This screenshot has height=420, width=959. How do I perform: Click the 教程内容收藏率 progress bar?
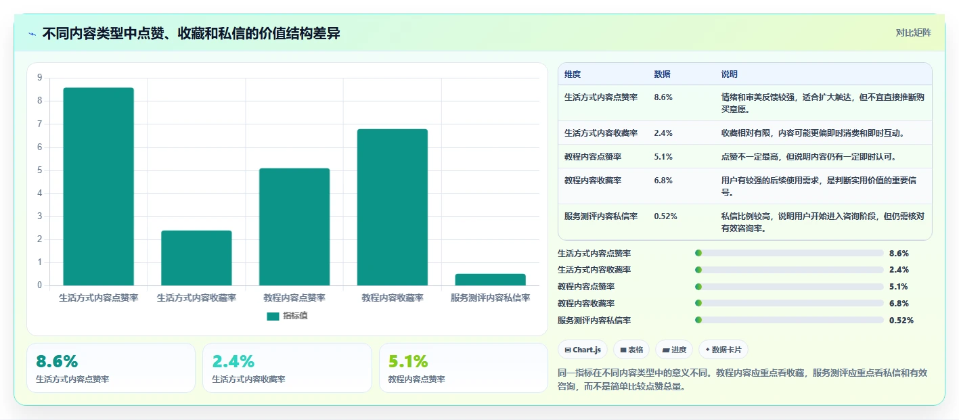[x=789, y=303]
